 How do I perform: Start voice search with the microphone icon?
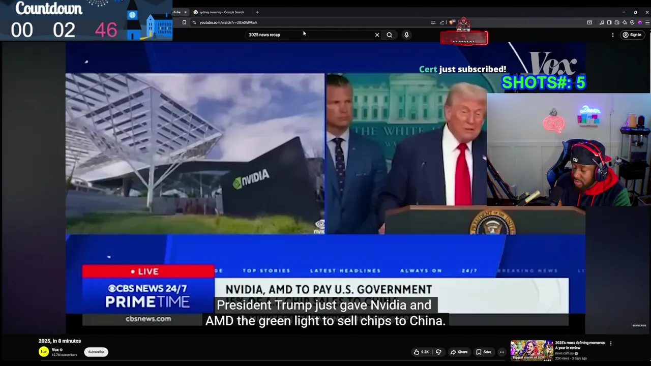[x=406, y=35]
